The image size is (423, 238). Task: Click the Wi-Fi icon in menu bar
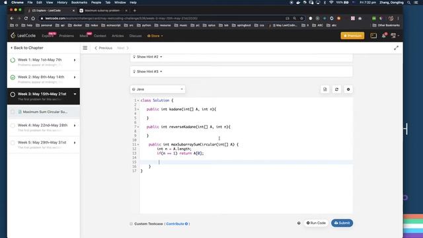331,3
